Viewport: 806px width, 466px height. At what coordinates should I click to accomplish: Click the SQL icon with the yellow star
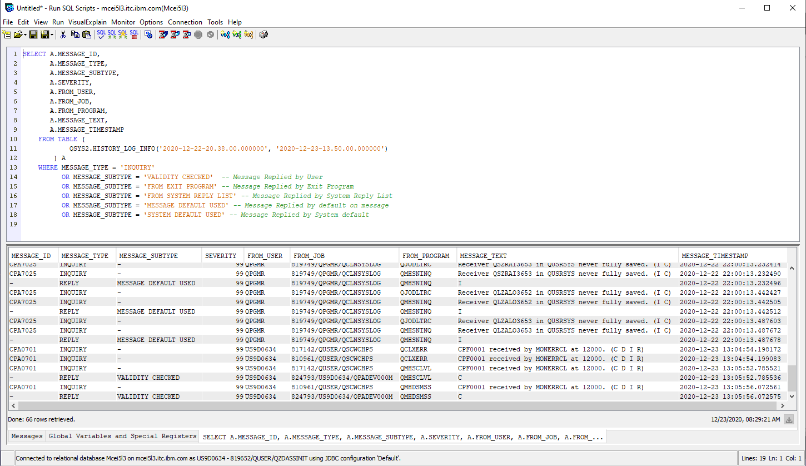click(x=123, y=34)
